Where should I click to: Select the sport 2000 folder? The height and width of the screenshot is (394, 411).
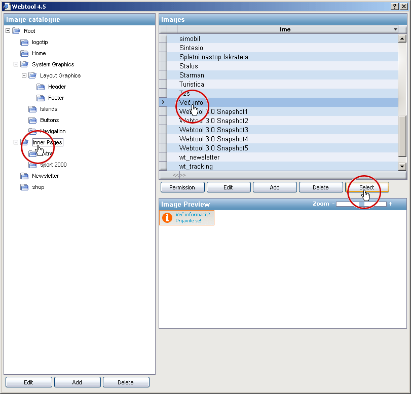pyautogui.click(x=53, y=165)
